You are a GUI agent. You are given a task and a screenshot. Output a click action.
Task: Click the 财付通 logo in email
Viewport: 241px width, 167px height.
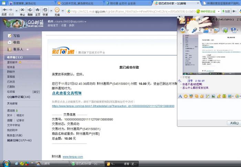[63, 51]
